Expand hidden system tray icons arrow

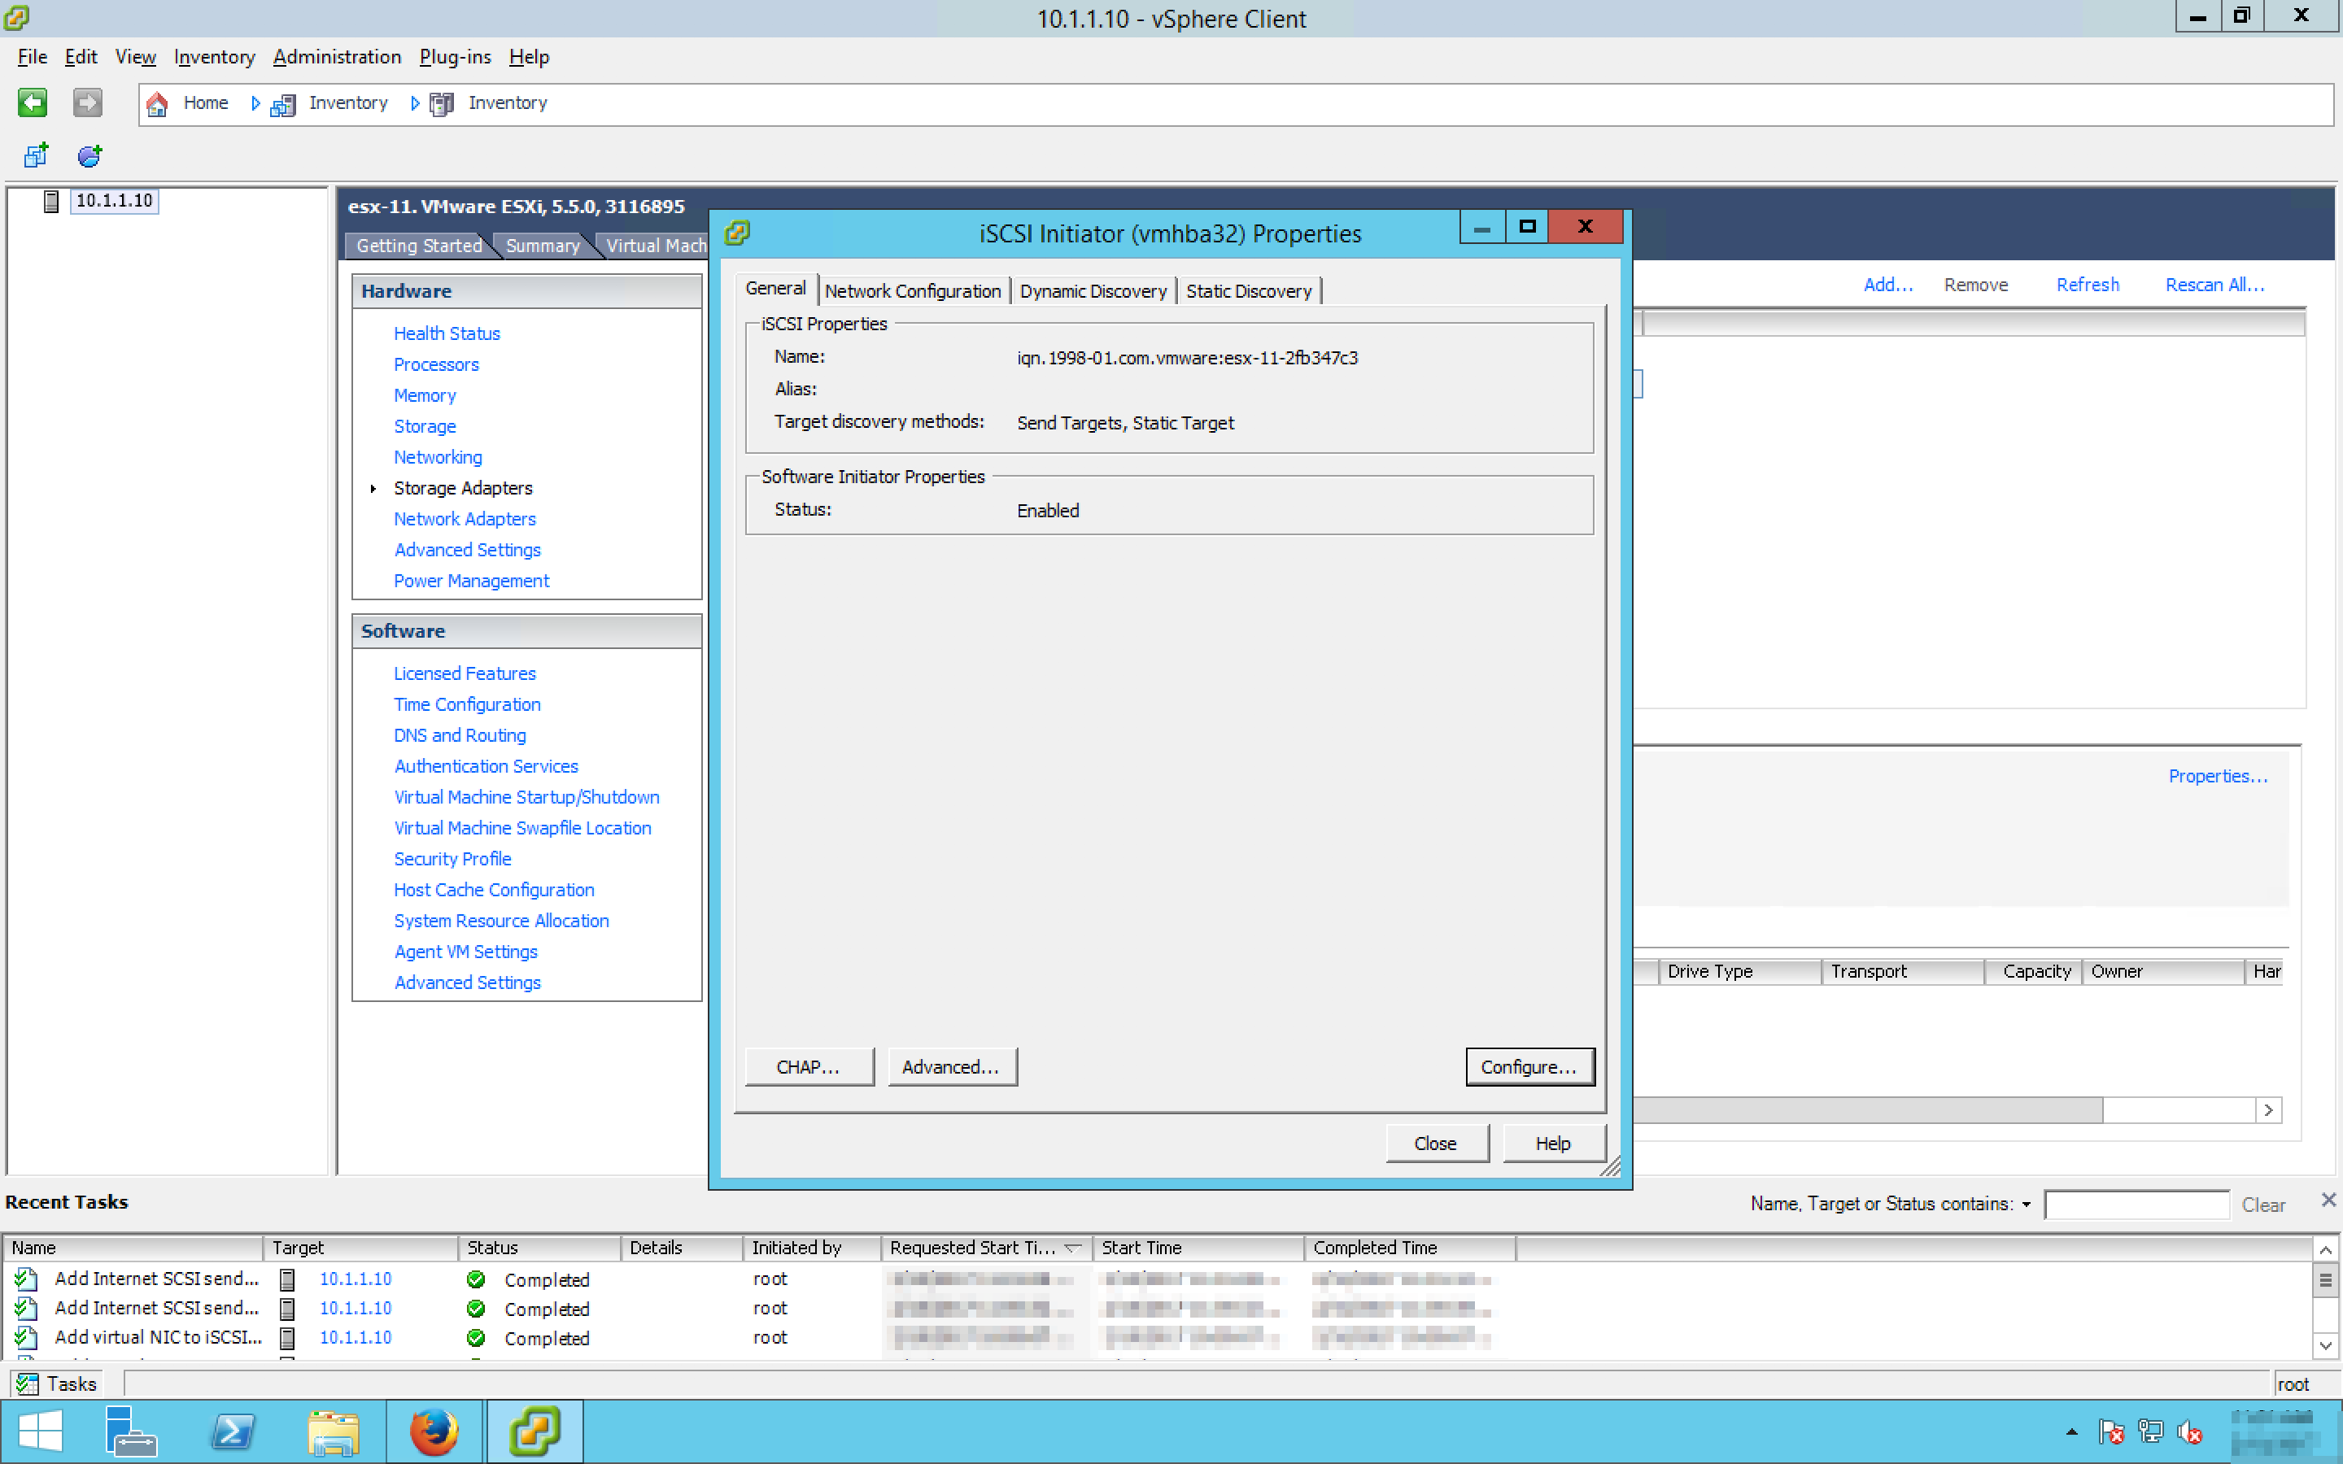click(2071, 1432)
